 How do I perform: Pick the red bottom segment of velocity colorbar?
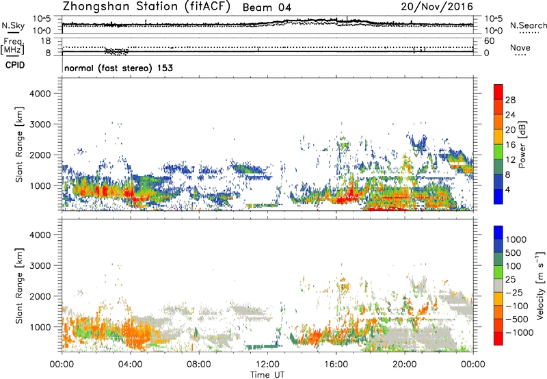tap(498, 339)
